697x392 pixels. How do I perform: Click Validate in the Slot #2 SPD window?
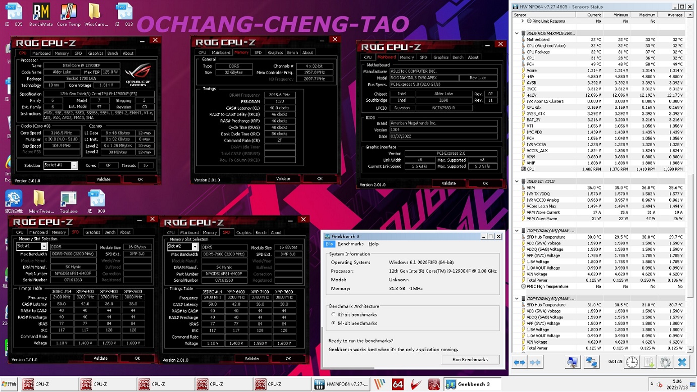pos(251,359)
